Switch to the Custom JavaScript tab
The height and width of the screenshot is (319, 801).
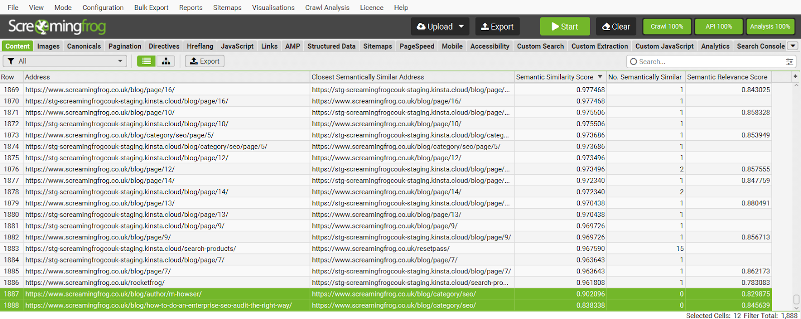664,46
